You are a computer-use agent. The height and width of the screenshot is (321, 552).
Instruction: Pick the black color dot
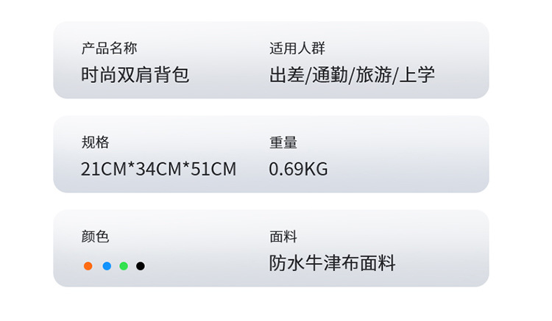pos(141,266)
